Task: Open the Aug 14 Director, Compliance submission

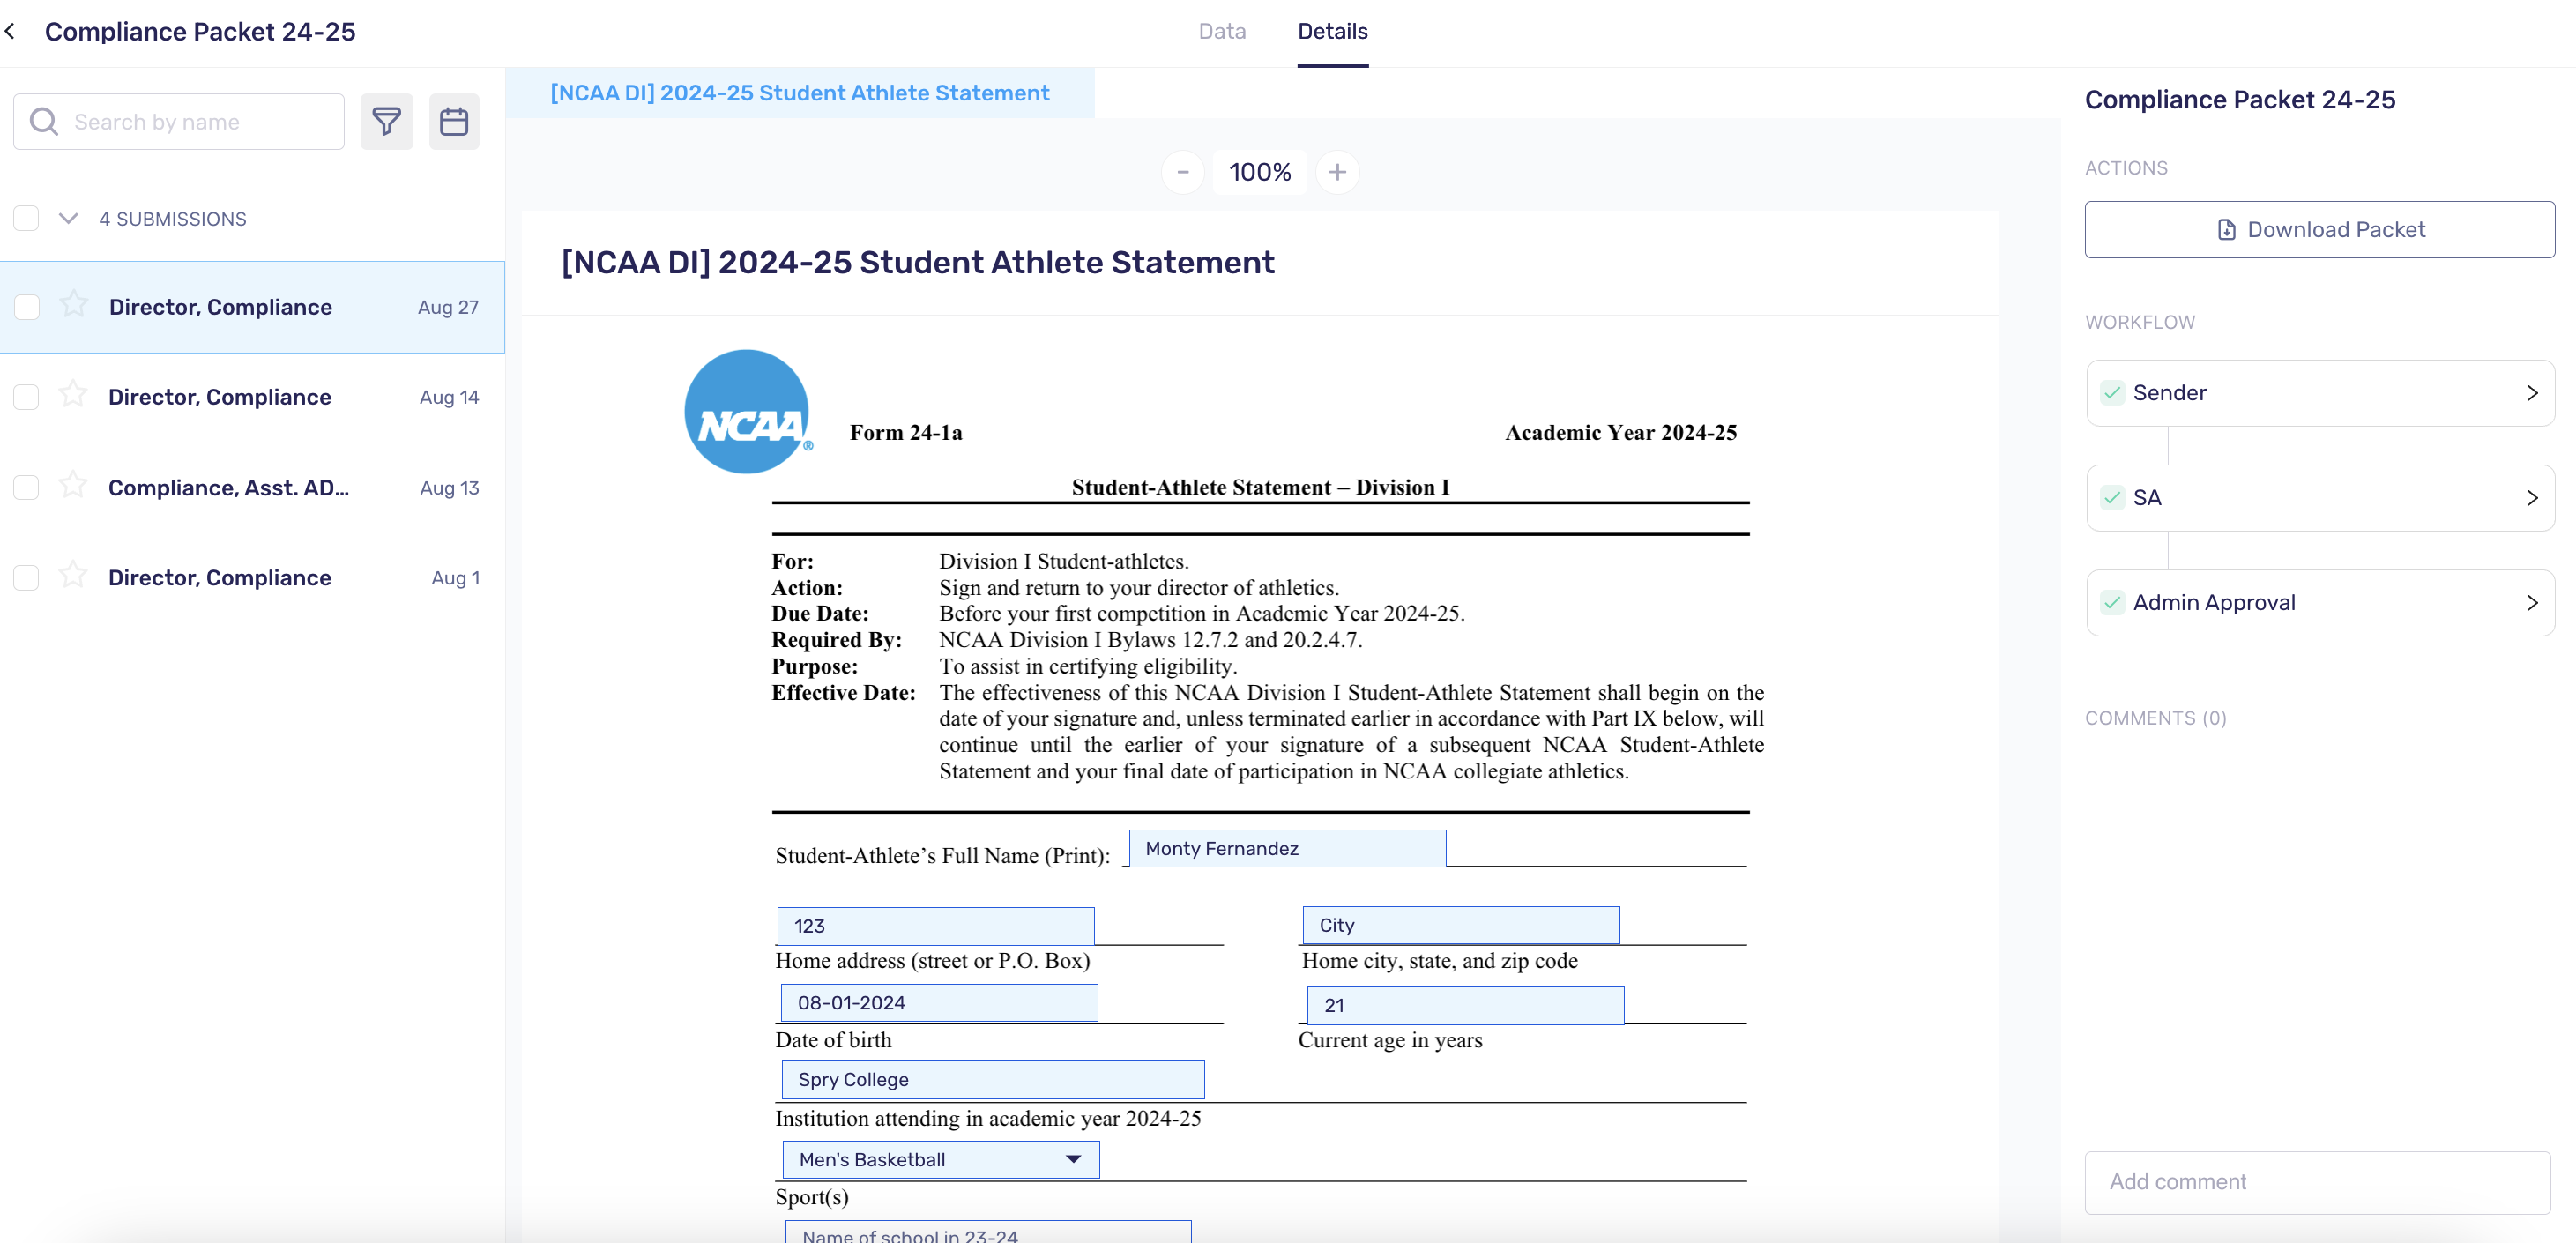Action: coord(252,397)
